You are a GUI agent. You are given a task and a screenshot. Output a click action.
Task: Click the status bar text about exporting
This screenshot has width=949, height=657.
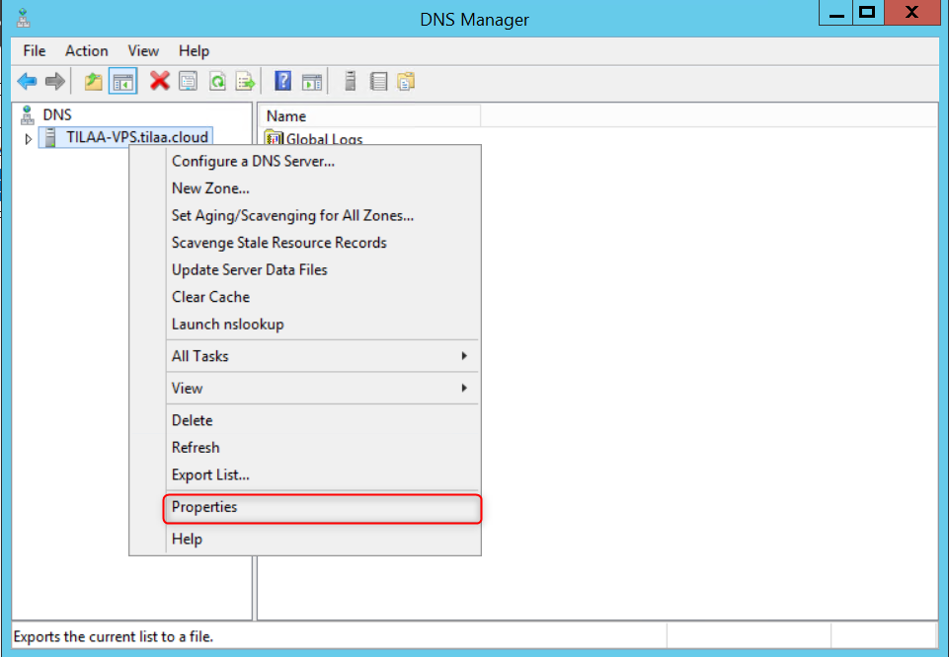click(114, 637)
